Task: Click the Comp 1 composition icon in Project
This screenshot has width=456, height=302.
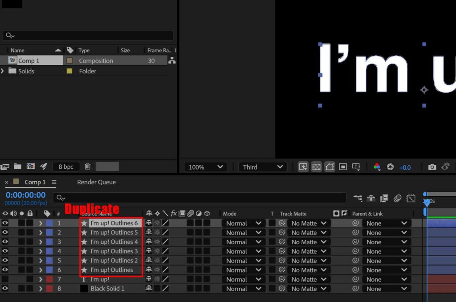Action: [12, 60]
